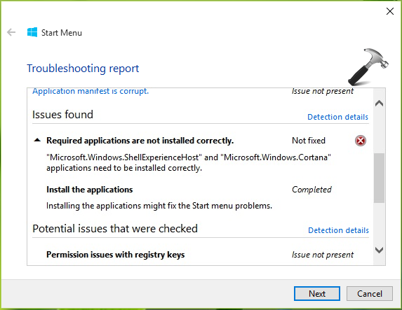Click the red error Not fixed icon
The image size is (402, 310).
pyautogui.click(x=361, y=141)
